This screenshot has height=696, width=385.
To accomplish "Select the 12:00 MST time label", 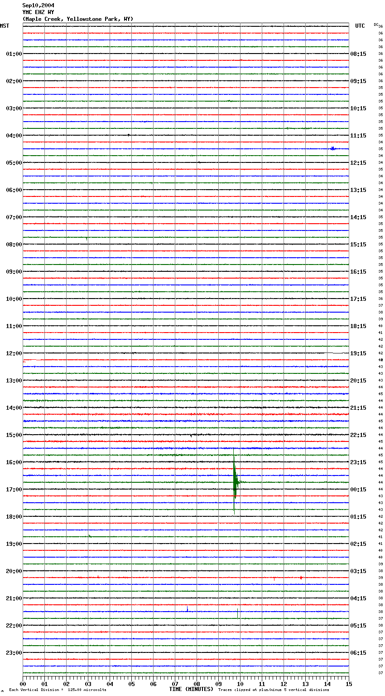I will point(14,353).
